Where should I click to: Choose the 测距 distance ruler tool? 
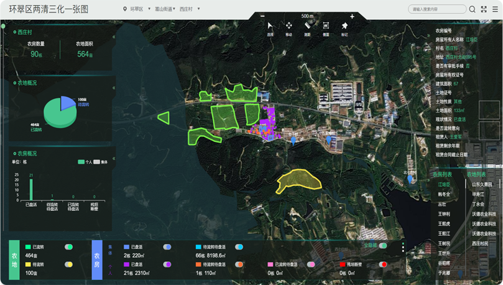coord(307,26)
